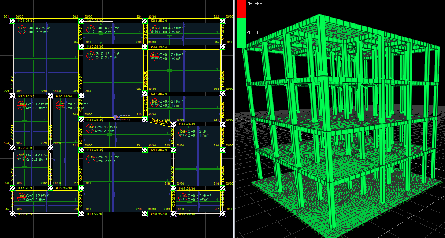The height and width of the screenshot is (238, 445).
Task: Click the hatched column section at S01
Action: click(x=12, y=21)
